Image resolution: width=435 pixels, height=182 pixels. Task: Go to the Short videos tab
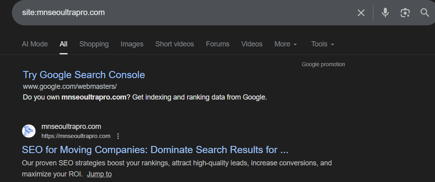click(174, 44)
